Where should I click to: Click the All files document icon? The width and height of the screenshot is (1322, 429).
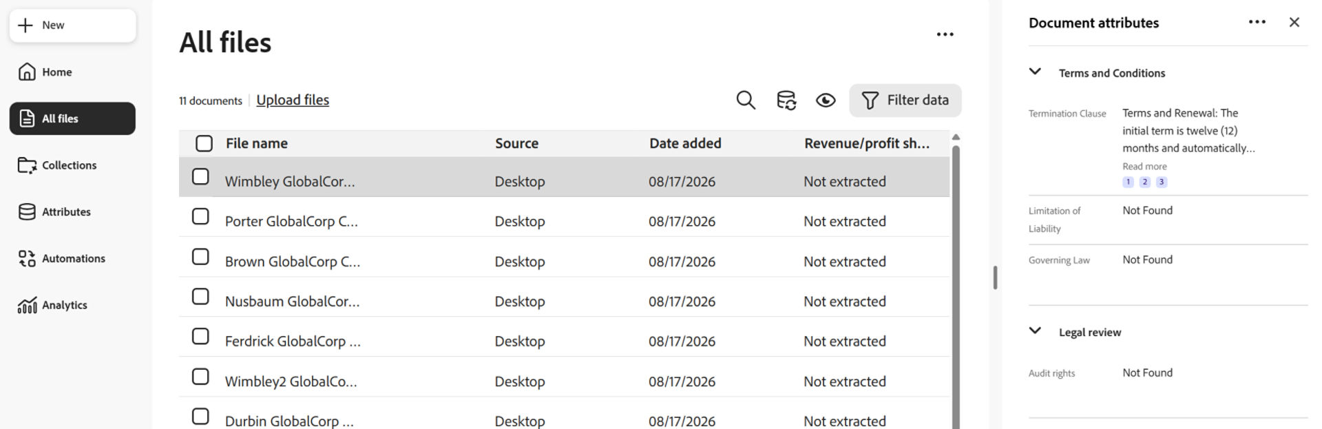27,118
